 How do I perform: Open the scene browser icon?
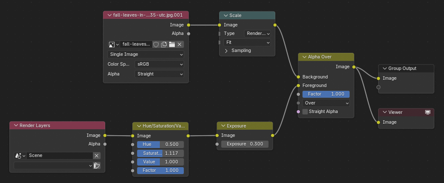point(20,156)
